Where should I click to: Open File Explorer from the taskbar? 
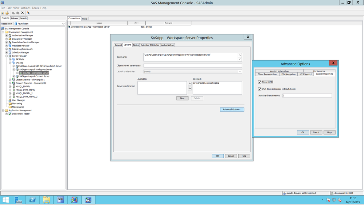(x=46, y=200)
